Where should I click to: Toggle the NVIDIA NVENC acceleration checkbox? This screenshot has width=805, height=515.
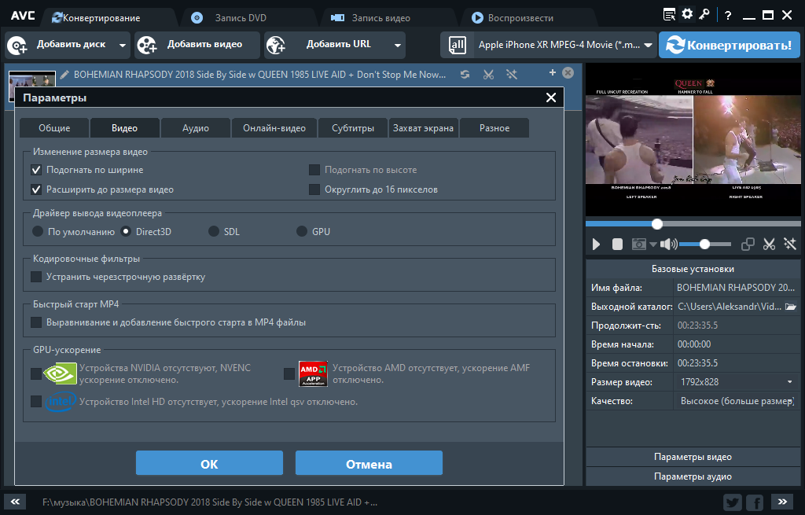tap(36, 373)
